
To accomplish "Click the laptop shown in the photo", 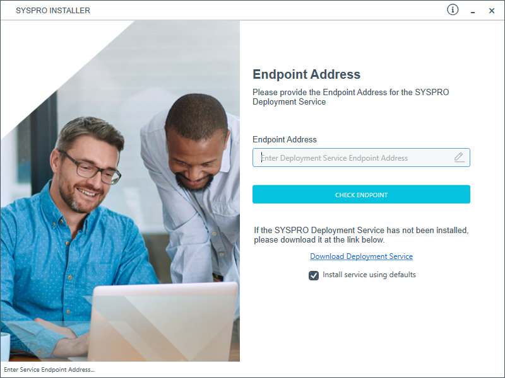I will (x=164, y=321).
